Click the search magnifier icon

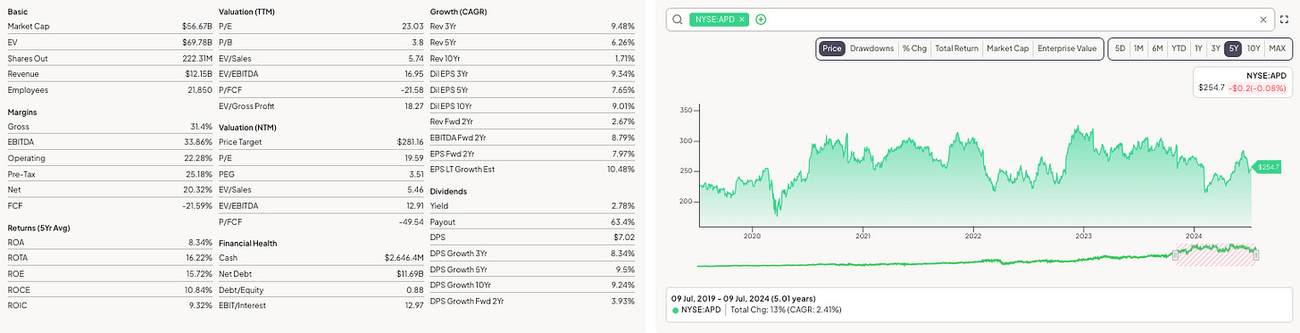pos(678,20)
